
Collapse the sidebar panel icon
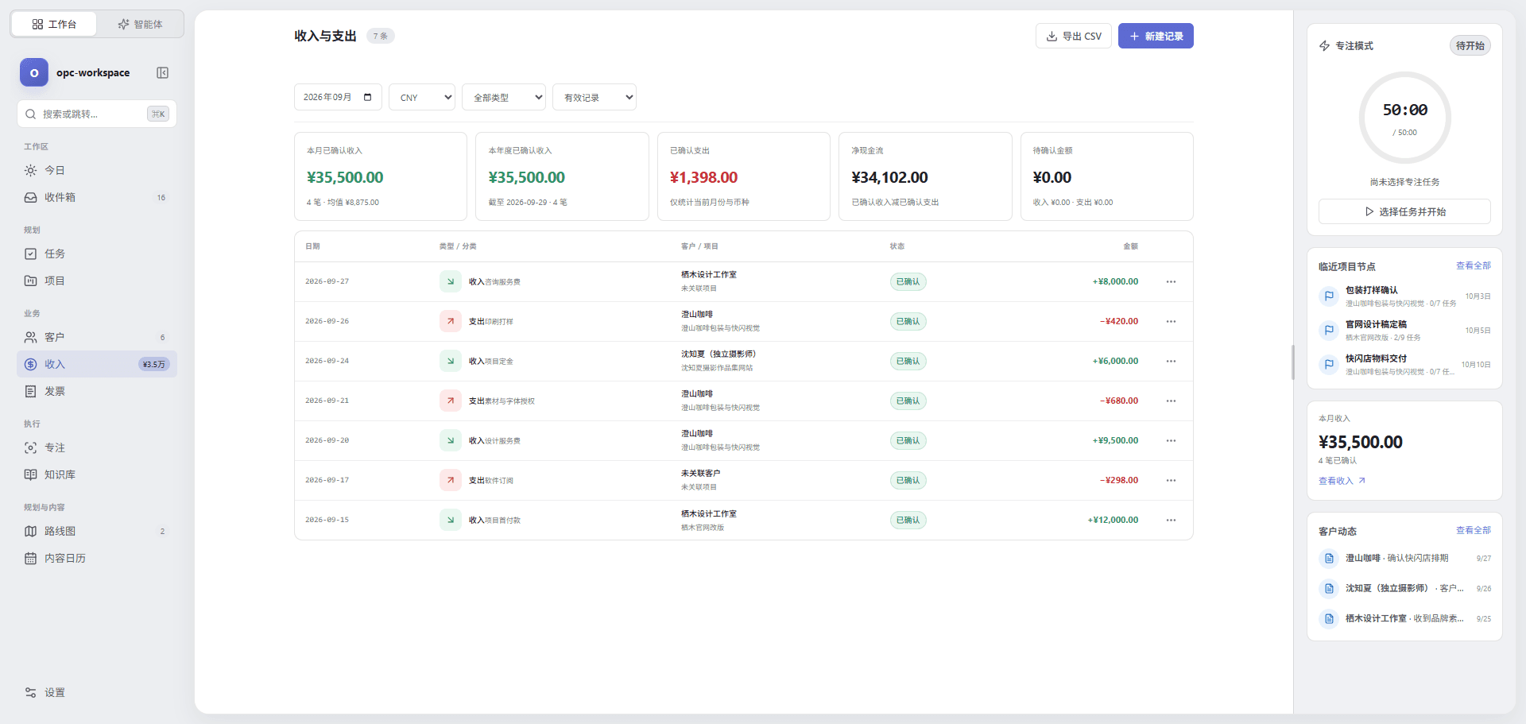tap(162, 73)
